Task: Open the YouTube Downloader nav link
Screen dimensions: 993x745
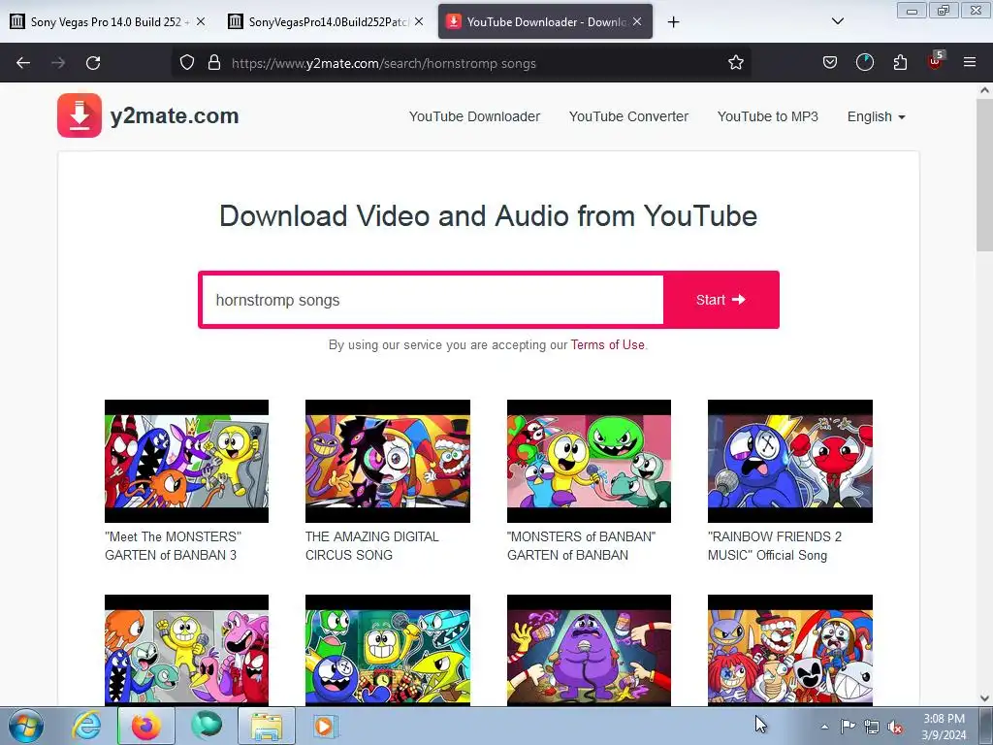Action: pyautogui.click(x=474, y=116)
